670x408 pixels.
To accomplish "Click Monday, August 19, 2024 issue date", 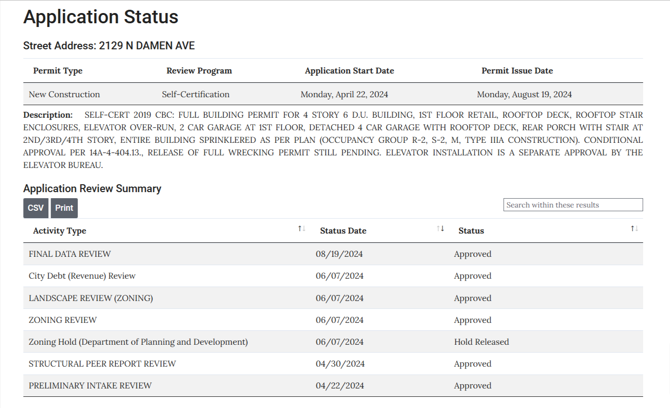I will 524,94.
